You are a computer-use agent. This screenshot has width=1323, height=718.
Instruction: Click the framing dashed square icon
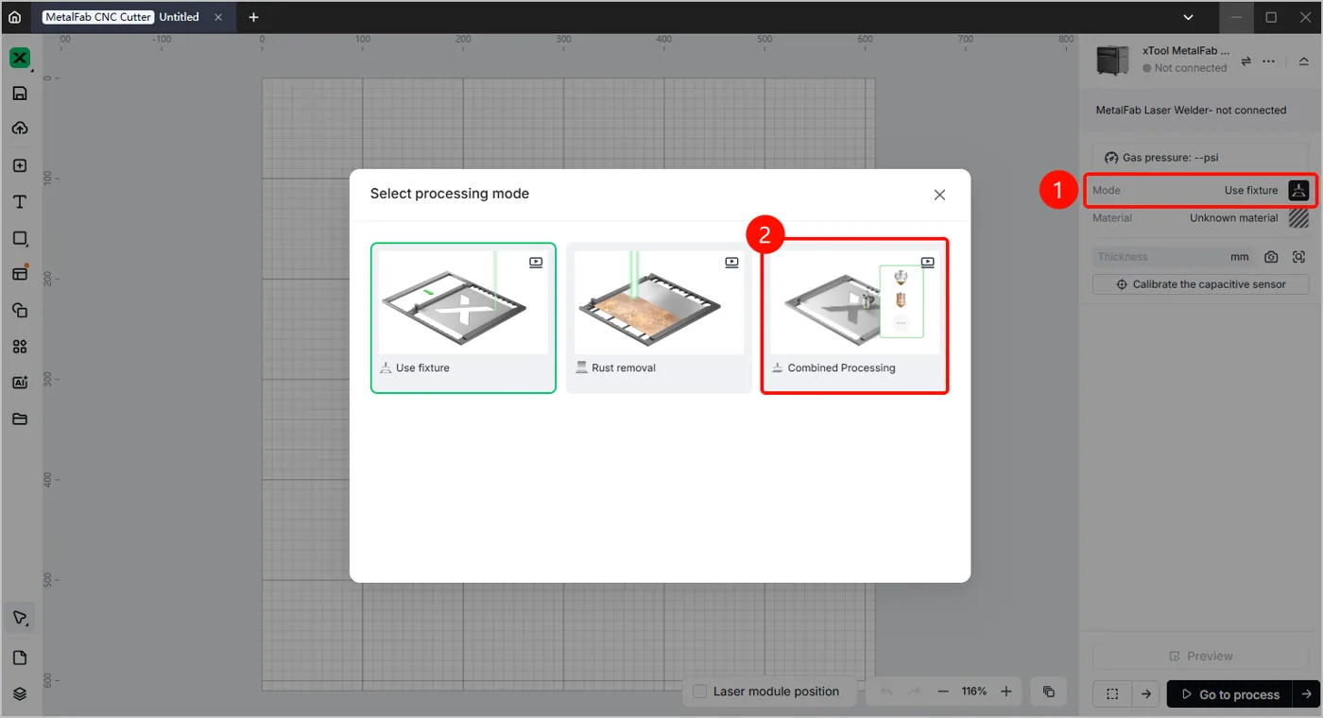coord(1112,694)
